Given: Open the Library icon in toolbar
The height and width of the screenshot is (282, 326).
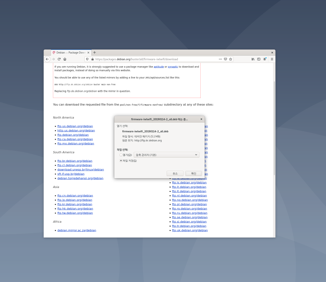Looking at the screenshot, I should pos(253,59).
